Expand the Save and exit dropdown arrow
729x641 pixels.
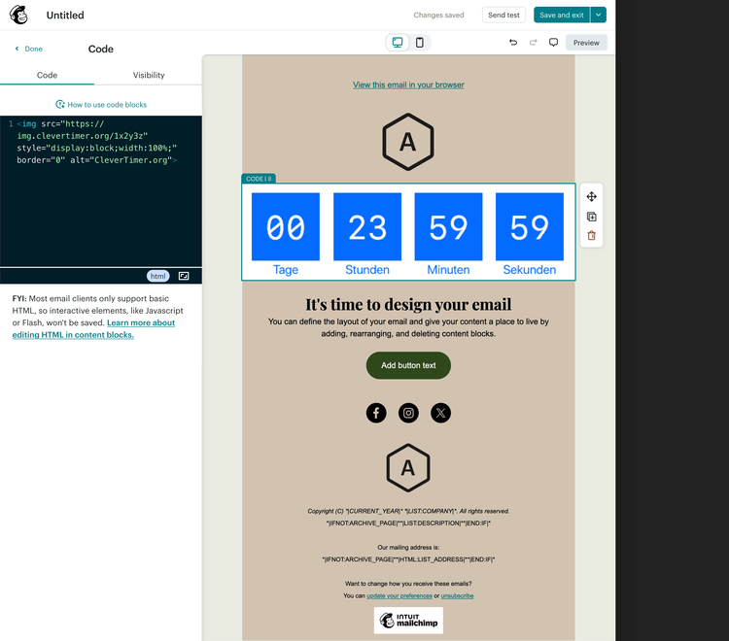click(599, 15)
